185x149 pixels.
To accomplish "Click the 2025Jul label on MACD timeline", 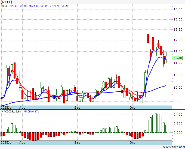I will tap(7, 142).
